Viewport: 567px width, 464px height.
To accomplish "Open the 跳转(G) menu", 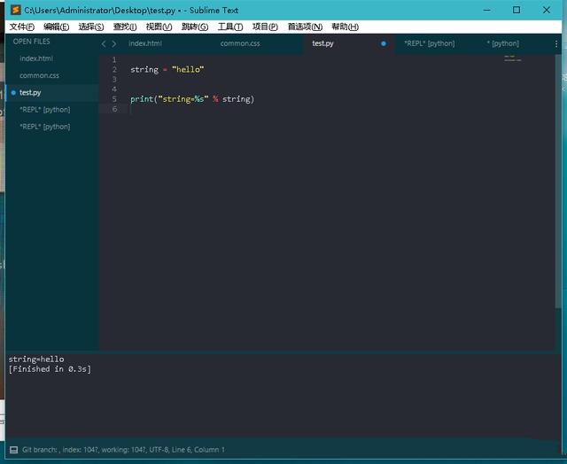I will tap(195, 27).
